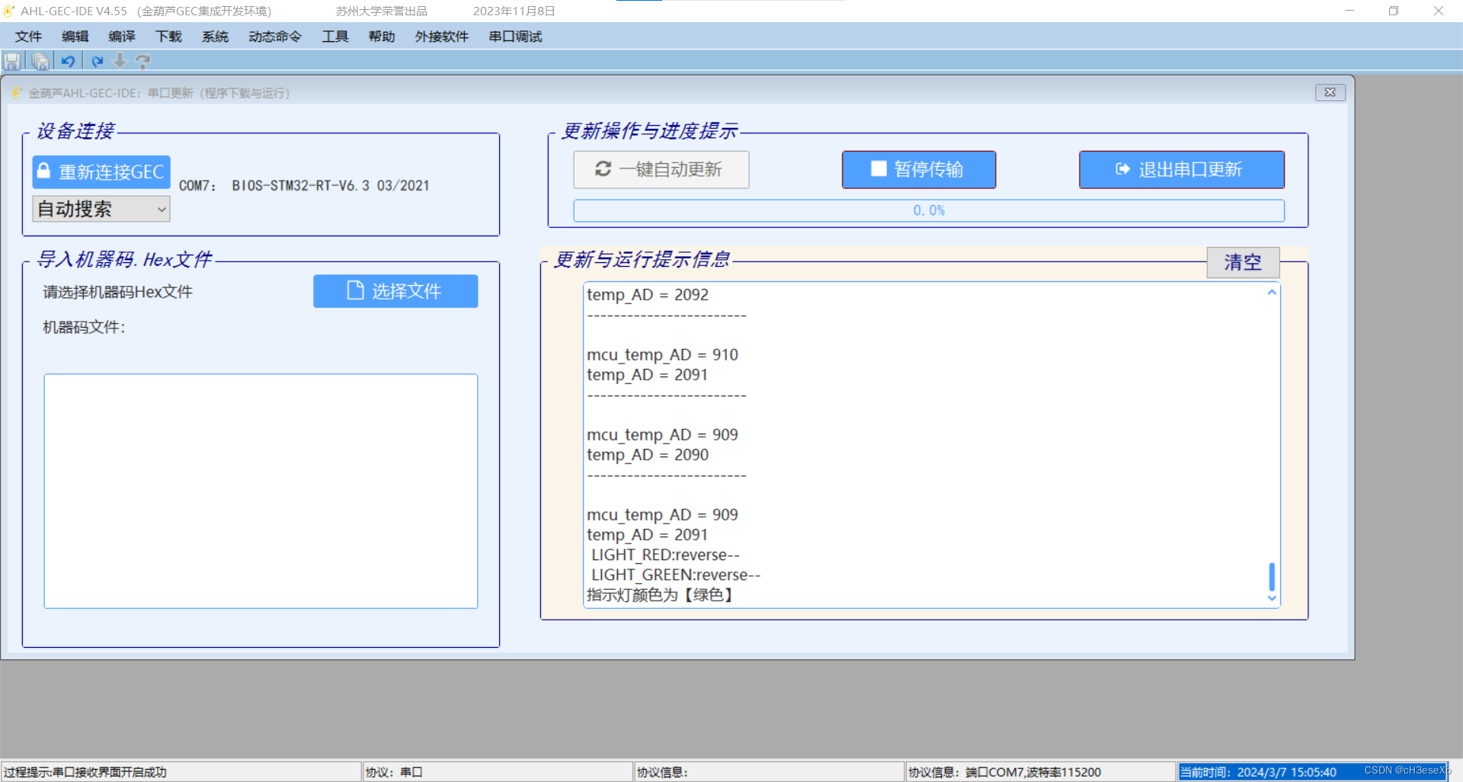Click the scroll-down arrow of output log

(1272, 598)
